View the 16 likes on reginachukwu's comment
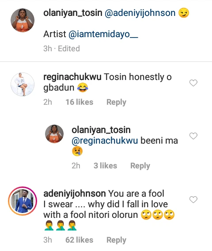 coord(79,102)
